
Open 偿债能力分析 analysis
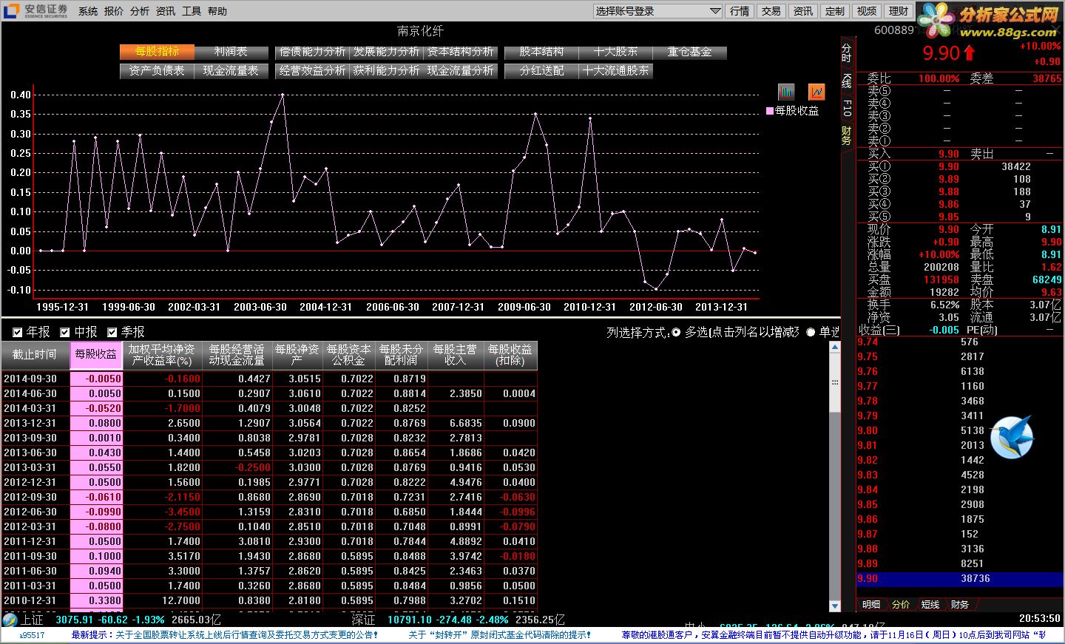312,52
